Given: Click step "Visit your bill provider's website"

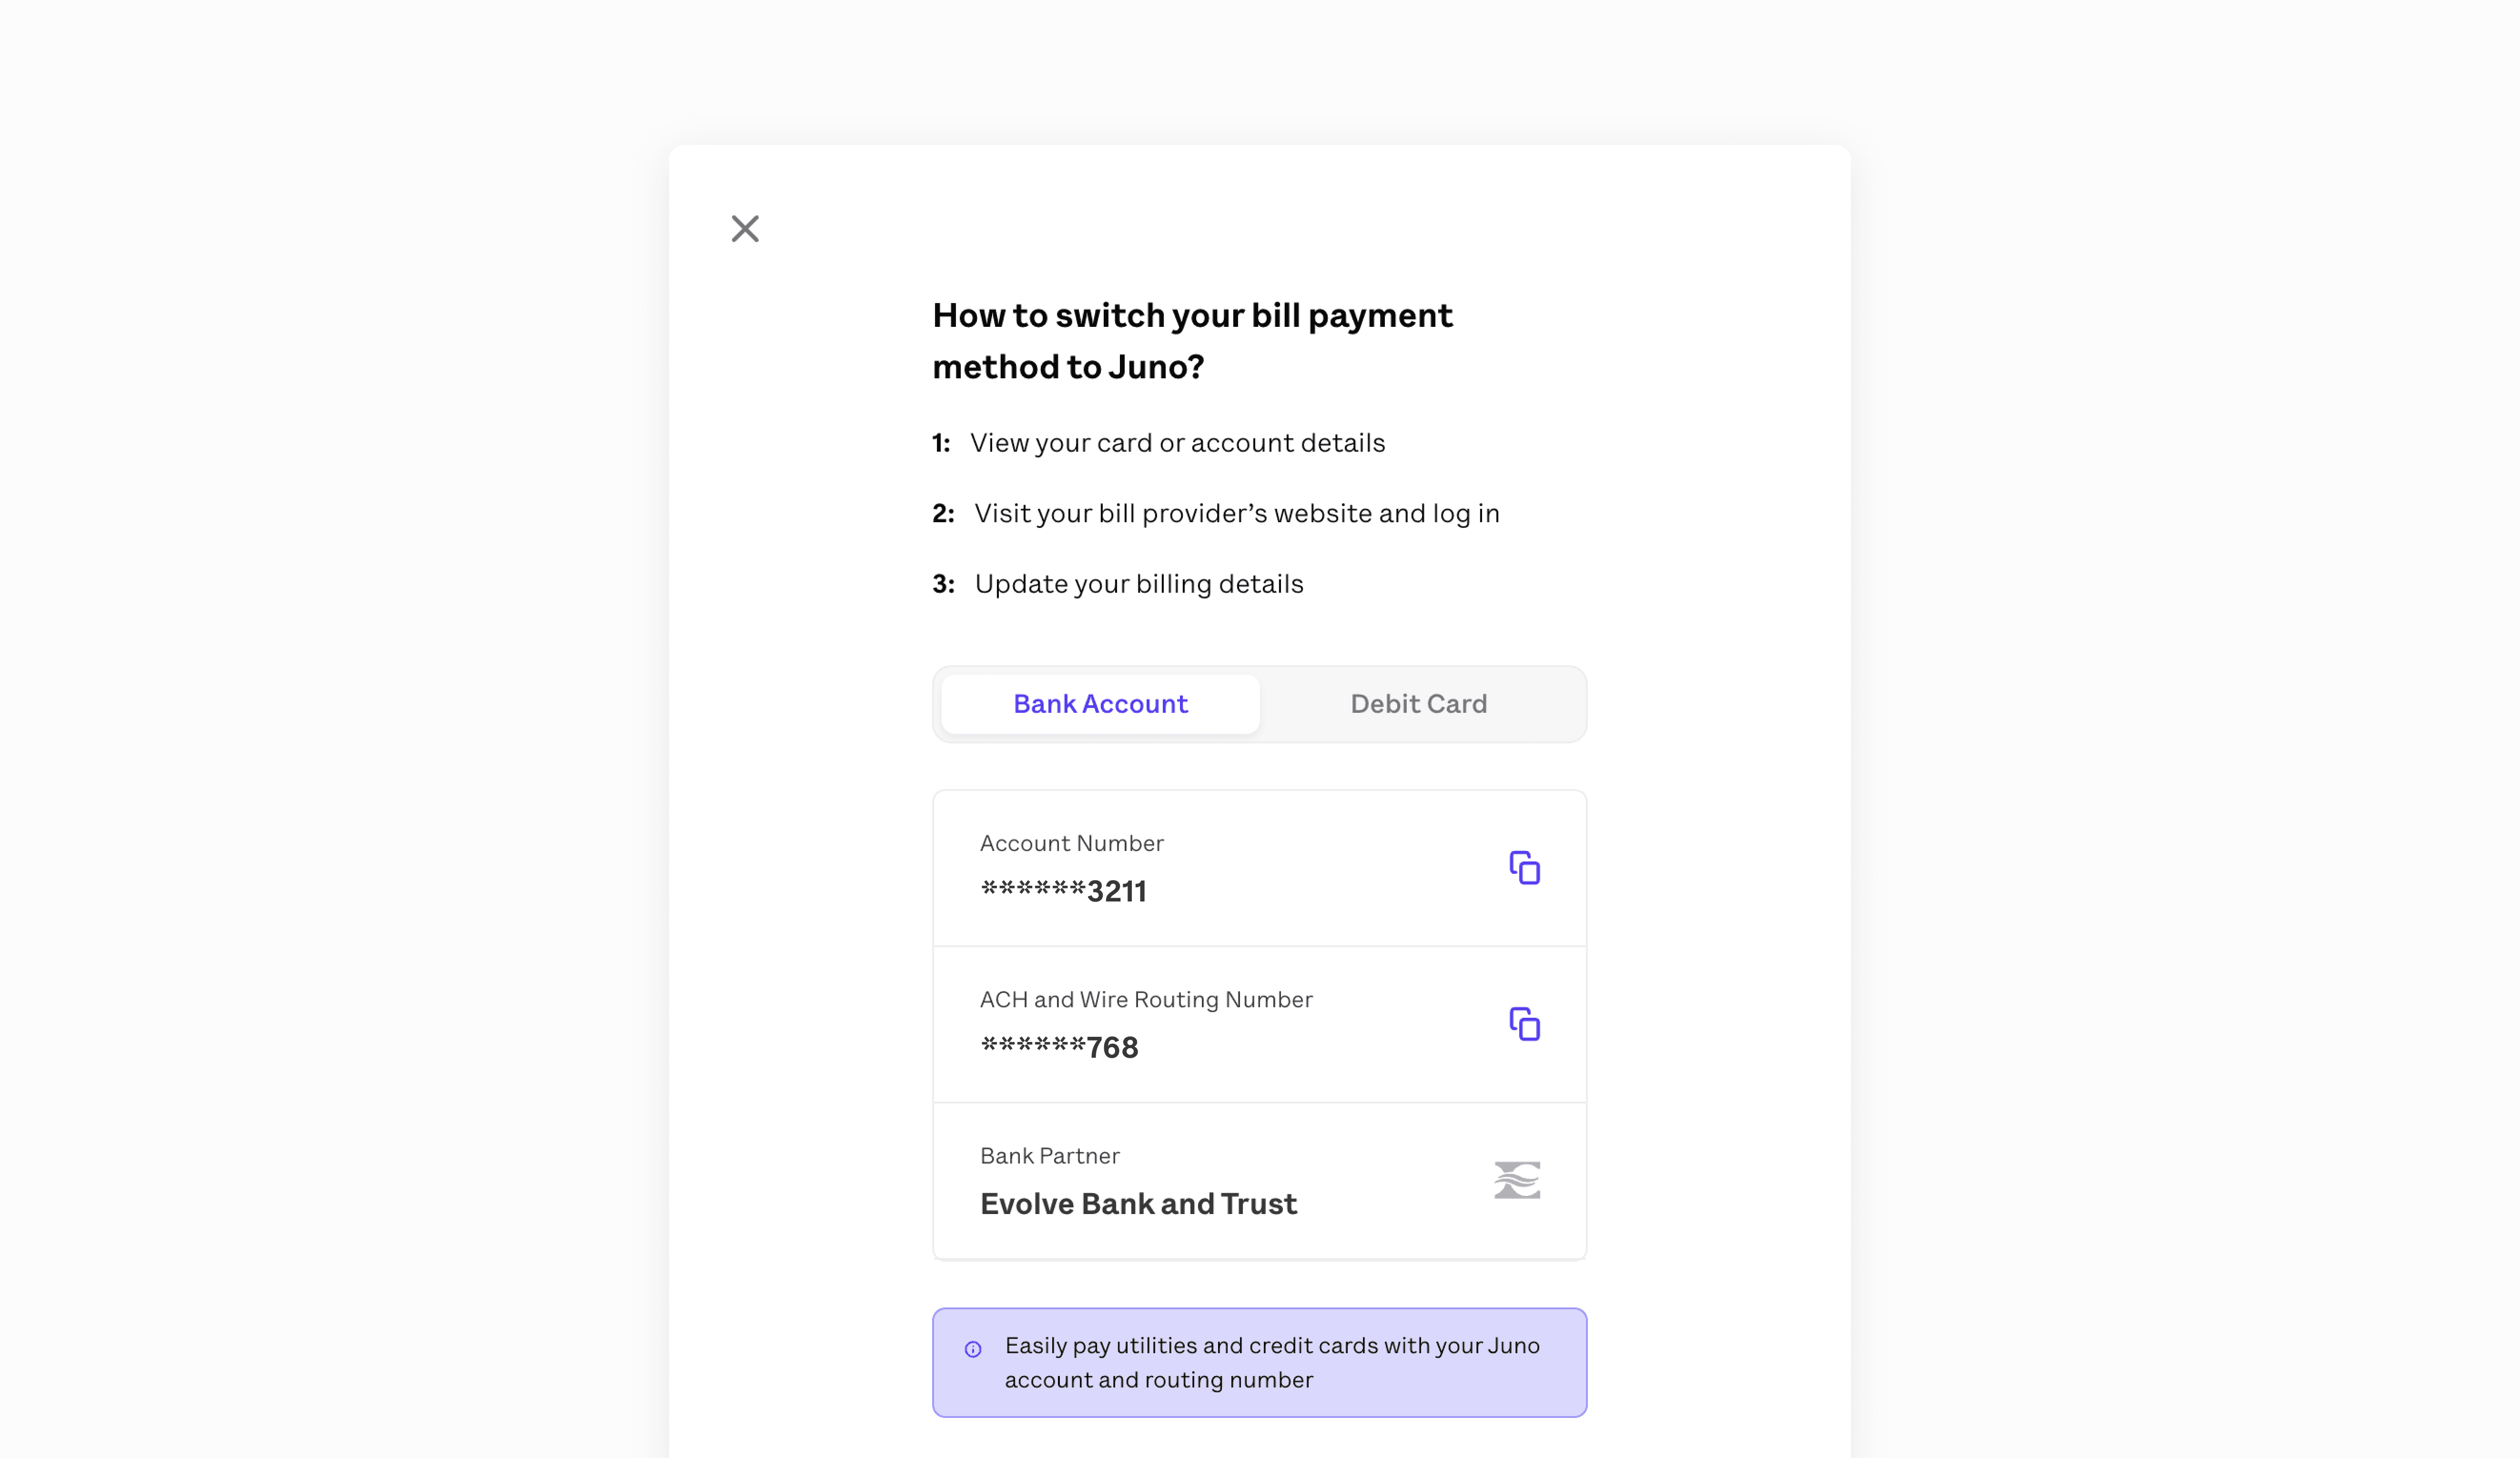Looking at the screenshot, I should tap(1236, 513).
